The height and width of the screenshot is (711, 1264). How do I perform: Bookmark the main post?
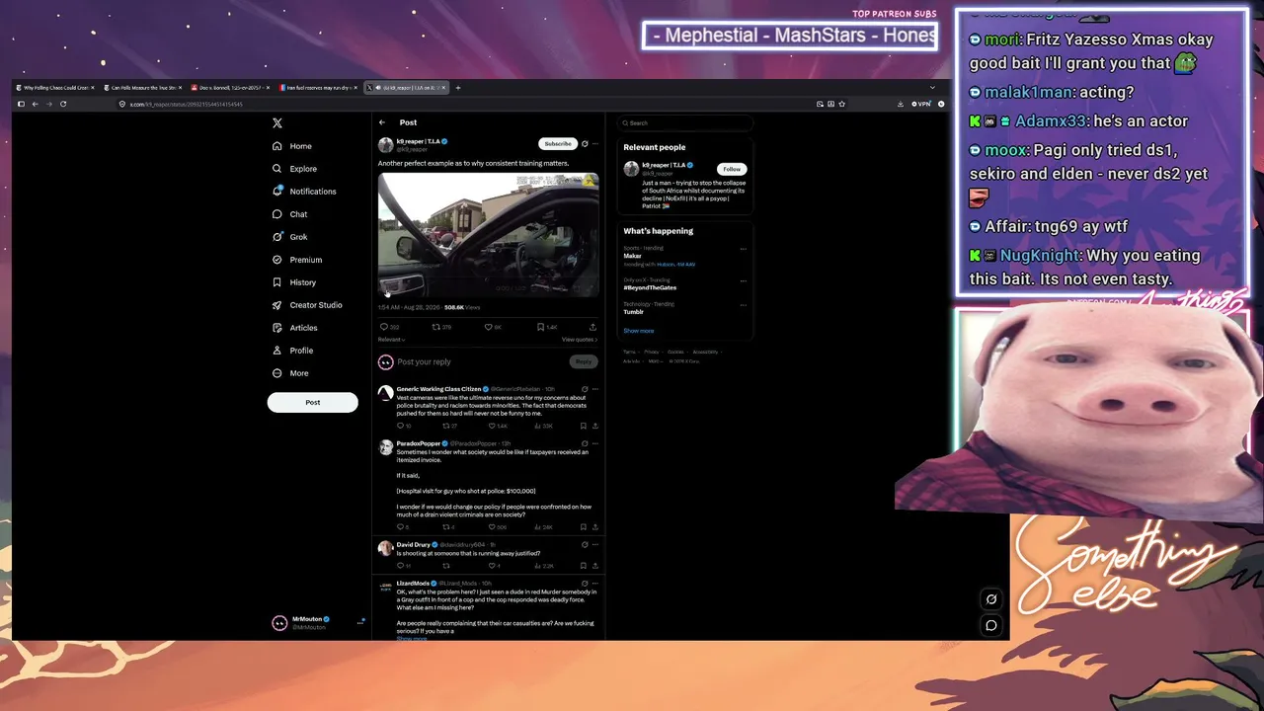[540, 327]
